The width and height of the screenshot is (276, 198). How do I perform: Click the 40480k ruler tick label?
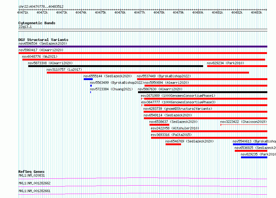click(198, 12)
